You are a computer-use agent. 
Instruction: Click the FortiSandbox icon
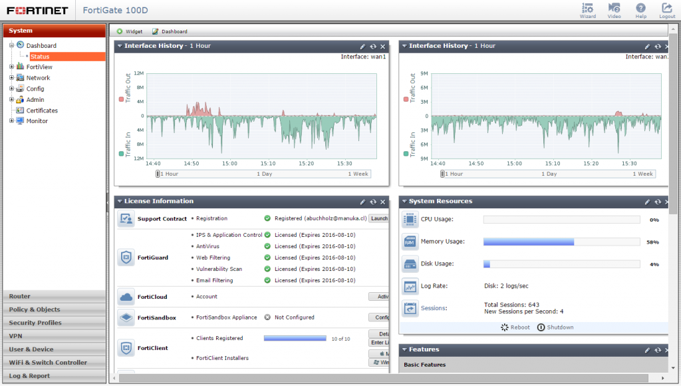pyautogui.click(x=126, y=317)
